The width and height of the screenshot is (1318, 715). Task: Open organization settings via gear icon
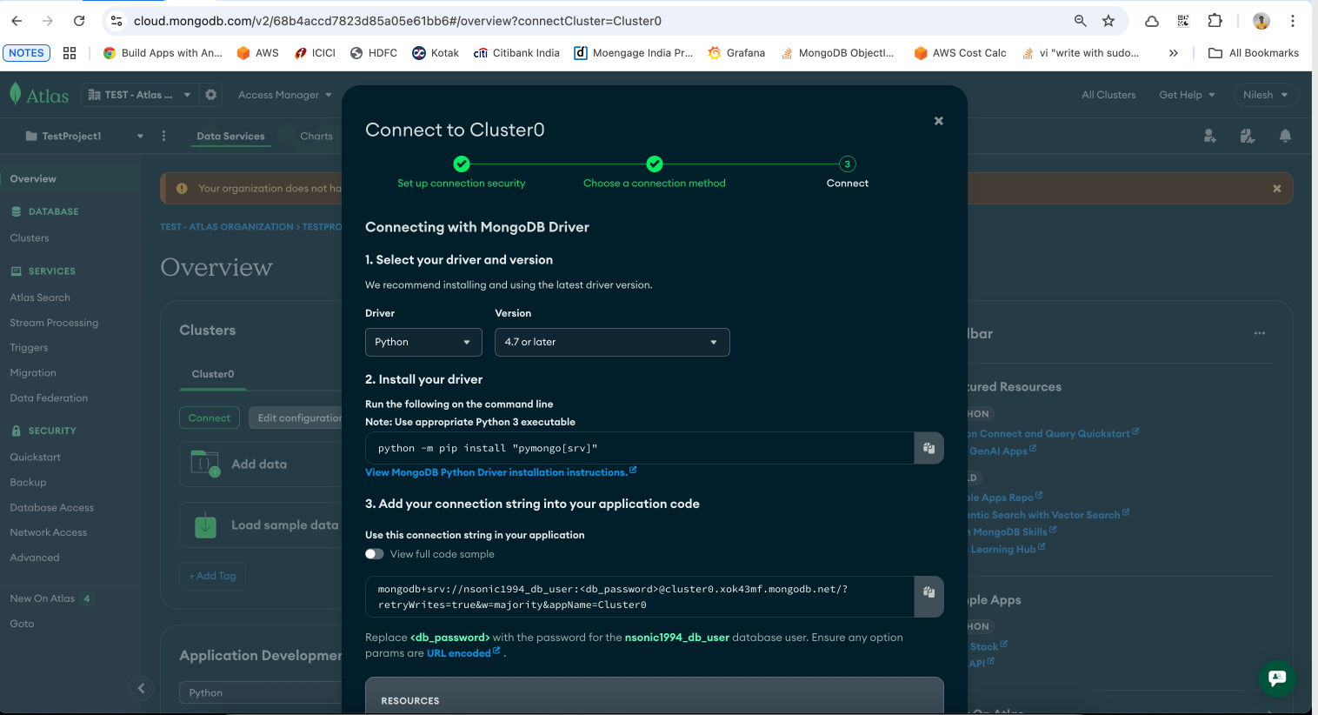(210, 95)
